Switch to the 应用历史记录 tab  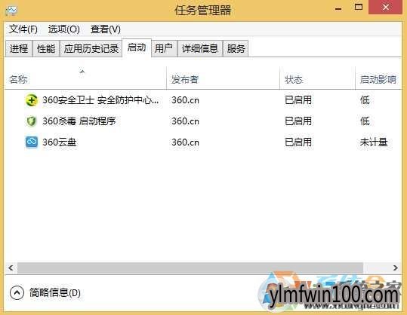[91, 48]
